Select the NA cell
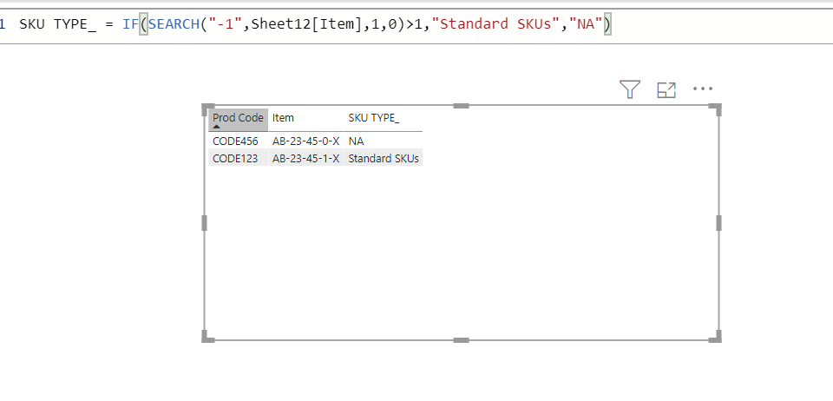833x401 pixels. pyautogui.click(x=356, y=141)
